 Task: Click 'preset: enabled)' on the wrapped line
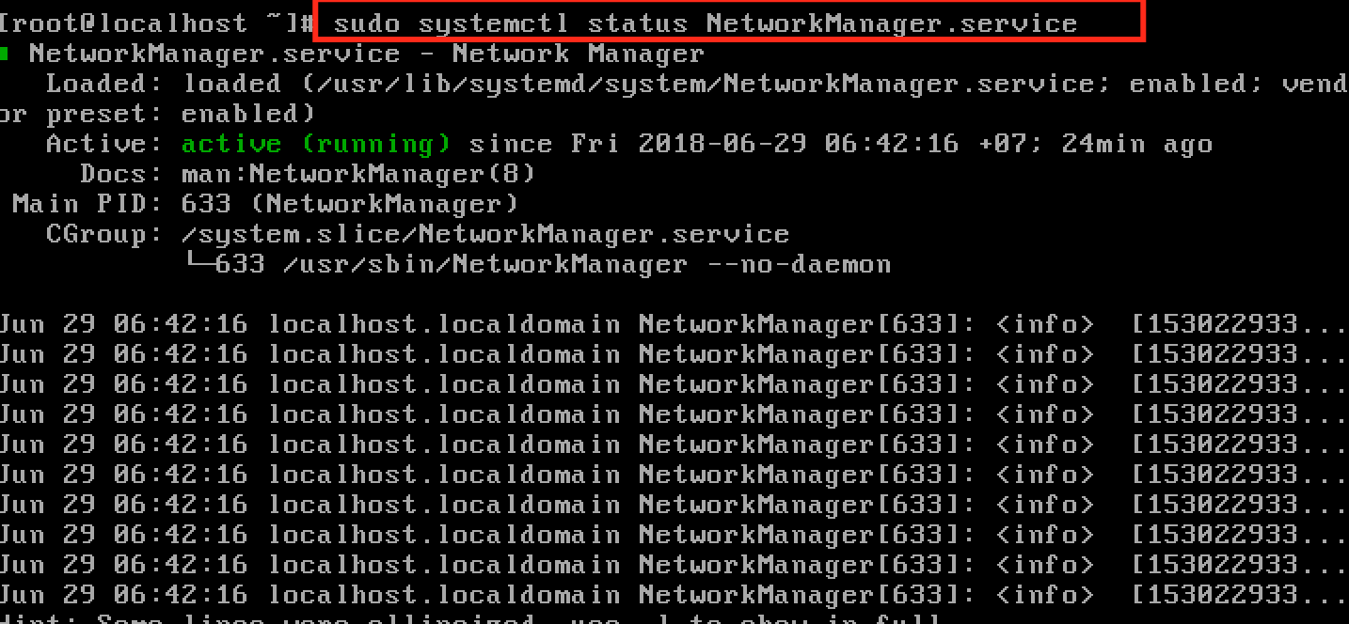[181, 115]
